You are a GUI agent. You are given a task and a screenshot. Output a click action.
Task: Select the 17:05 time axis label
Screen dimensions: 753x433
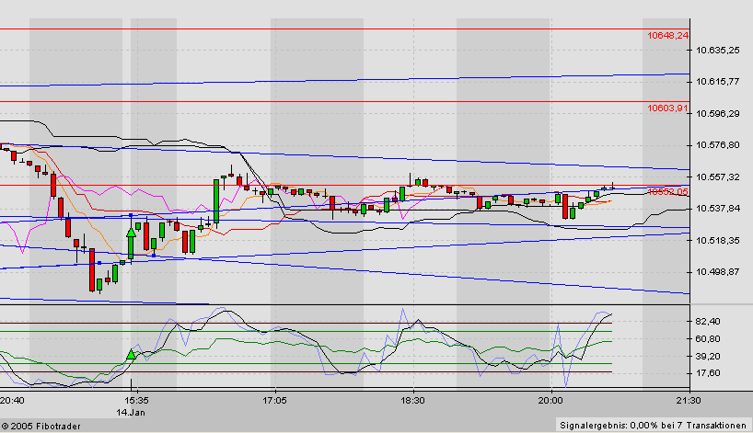coord(274,401)
